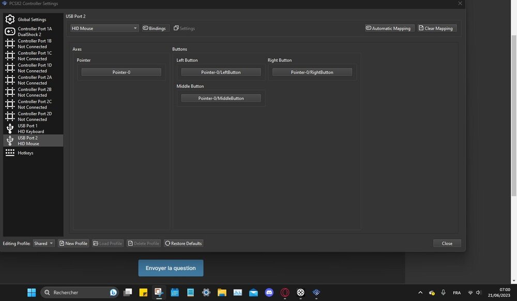Click the Windows taskbar search box
This screenshot has width=517, height=301.
[79, 292]
